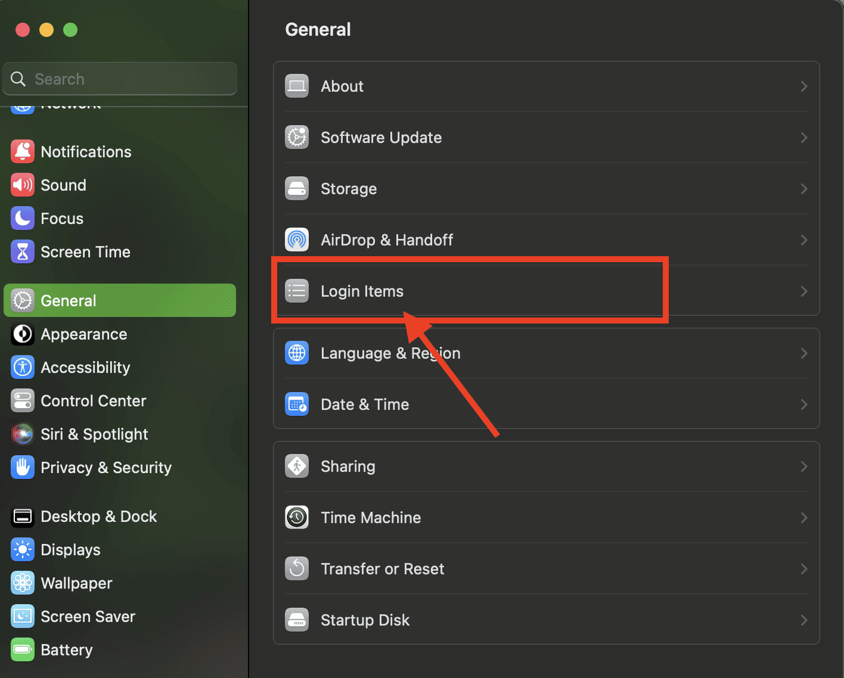Image resolution: width=844 pixels, height=678 pixels.
Task: Click the Sound speaker icon
Action: click(23, 185)
